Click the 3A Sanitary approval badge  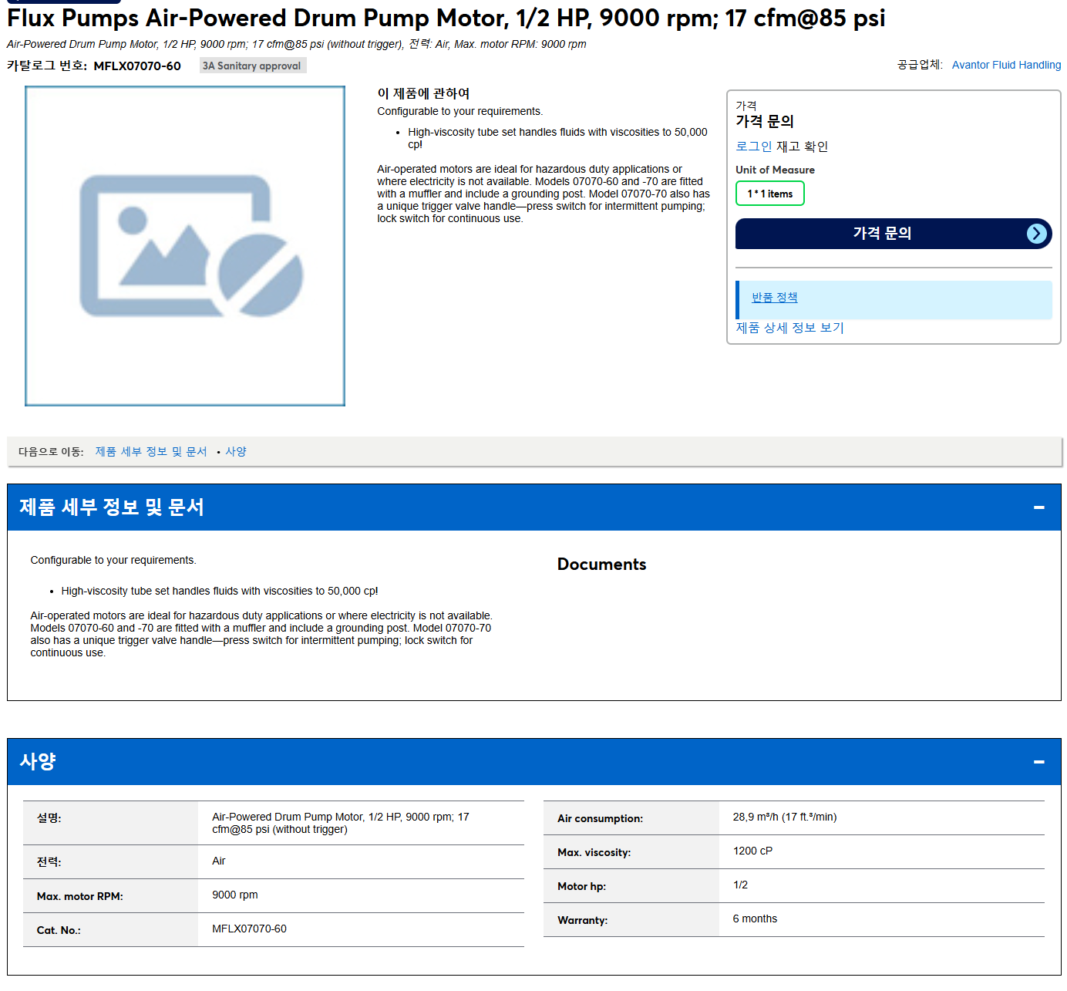click(x=252, y=66)
